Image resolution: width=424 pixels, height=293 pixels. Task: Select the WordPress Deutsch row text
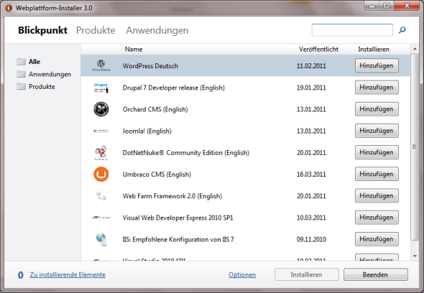point(150,66)
